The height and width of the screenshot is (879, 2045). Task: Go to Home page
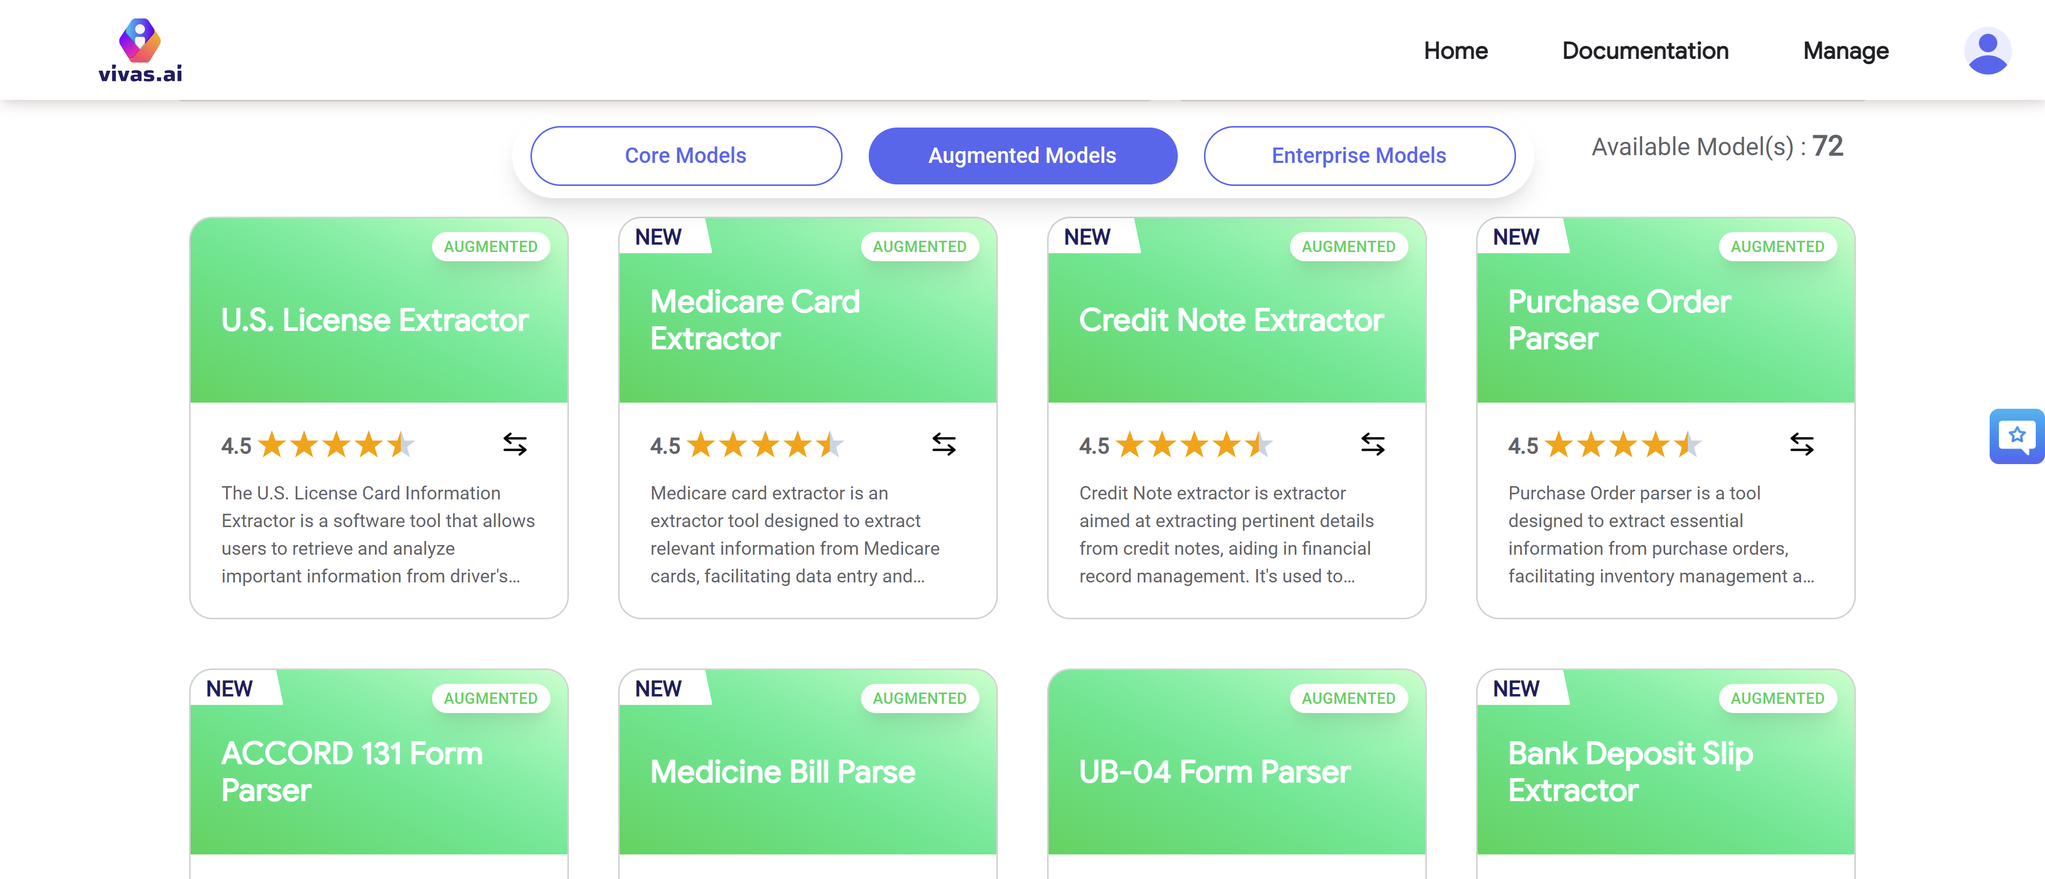pyautogui.click(x=1455, y=51)
